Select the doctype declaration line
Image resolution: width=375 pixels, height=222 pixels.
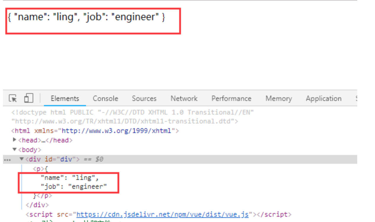132,112
